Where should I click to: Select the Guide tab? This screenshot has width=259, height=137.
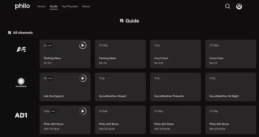(x=54, y=6)
